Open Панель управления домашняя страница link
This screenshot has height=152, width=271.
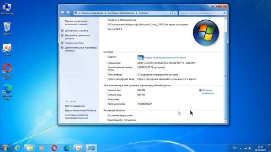point(76,22)
